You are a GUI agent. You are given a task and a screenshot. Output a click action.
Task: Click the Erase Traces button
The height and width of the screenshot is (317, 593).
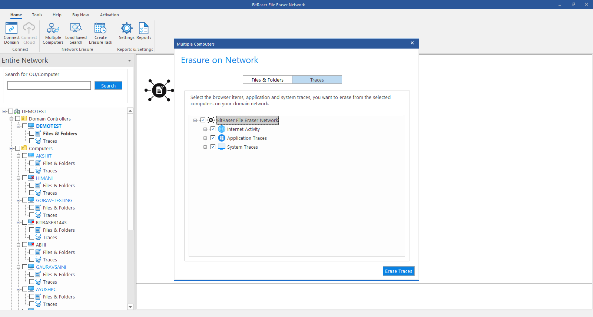(x=398, y=271)
